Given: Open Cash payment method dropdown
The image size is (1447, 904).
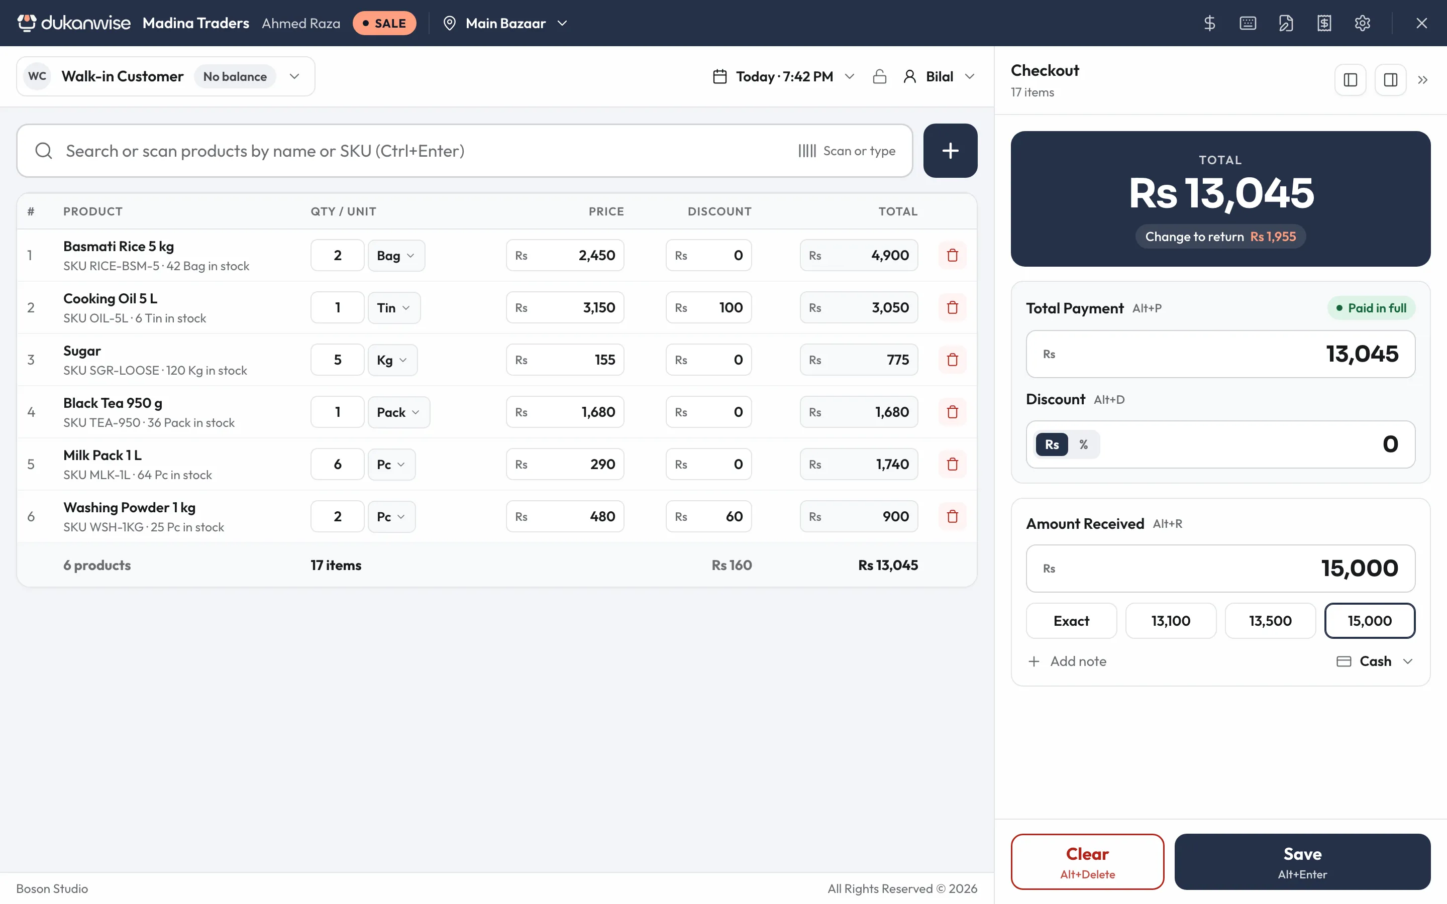Looking at the screenshot, I should coord(1375,661).
